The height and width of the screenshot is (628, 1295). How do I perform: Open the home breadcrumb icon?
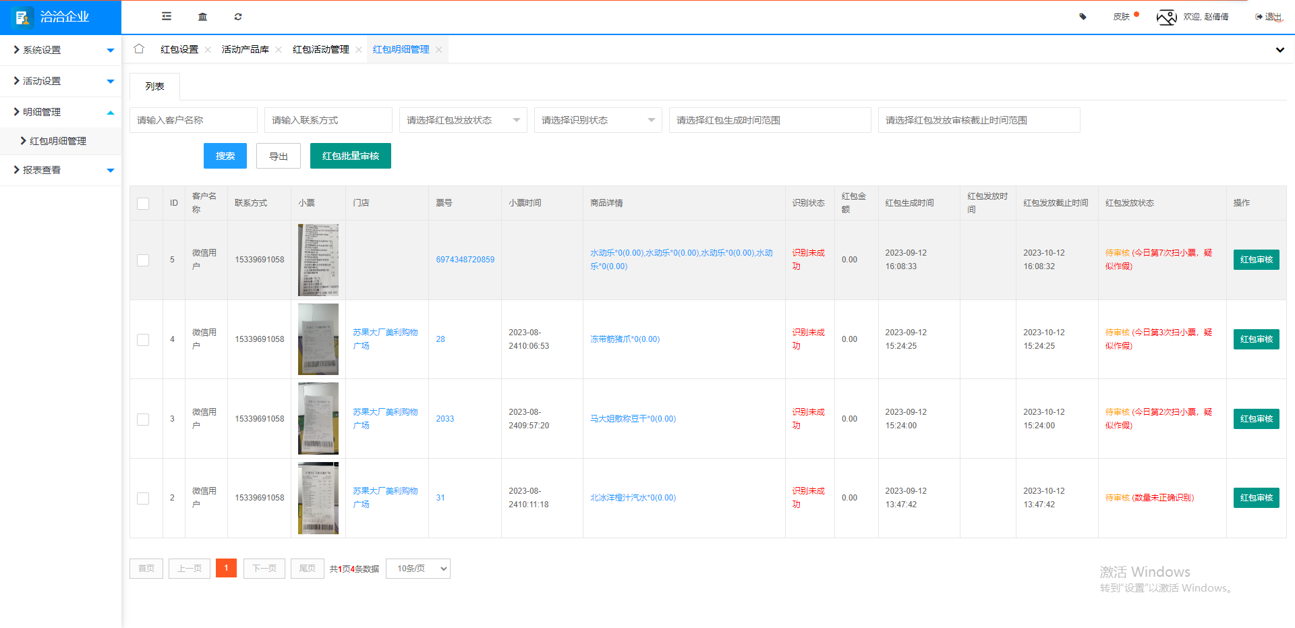click(x=139, y=49)
